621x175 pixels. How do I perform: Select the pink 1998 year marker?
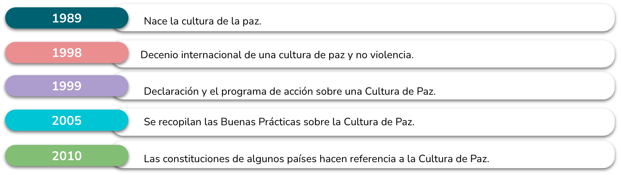(x=67, y=53)
